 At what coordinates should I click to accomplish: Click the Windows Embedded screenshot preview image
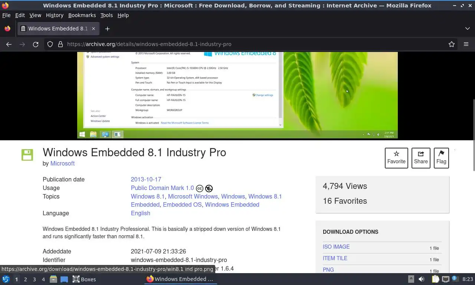click(x=237, y=95)
